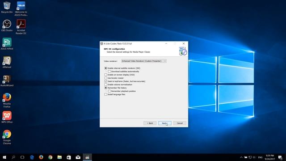Open Action Center notifications icon
The width and height of the screenshot is (286, 161).
[281, 157]
